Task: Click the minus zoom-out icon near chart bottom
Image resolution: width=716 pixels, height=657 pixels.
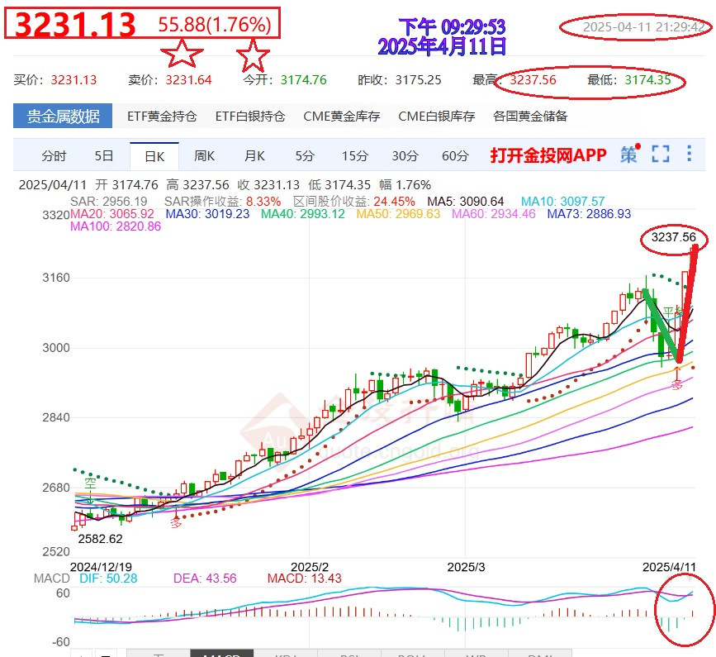Action: 103,653
